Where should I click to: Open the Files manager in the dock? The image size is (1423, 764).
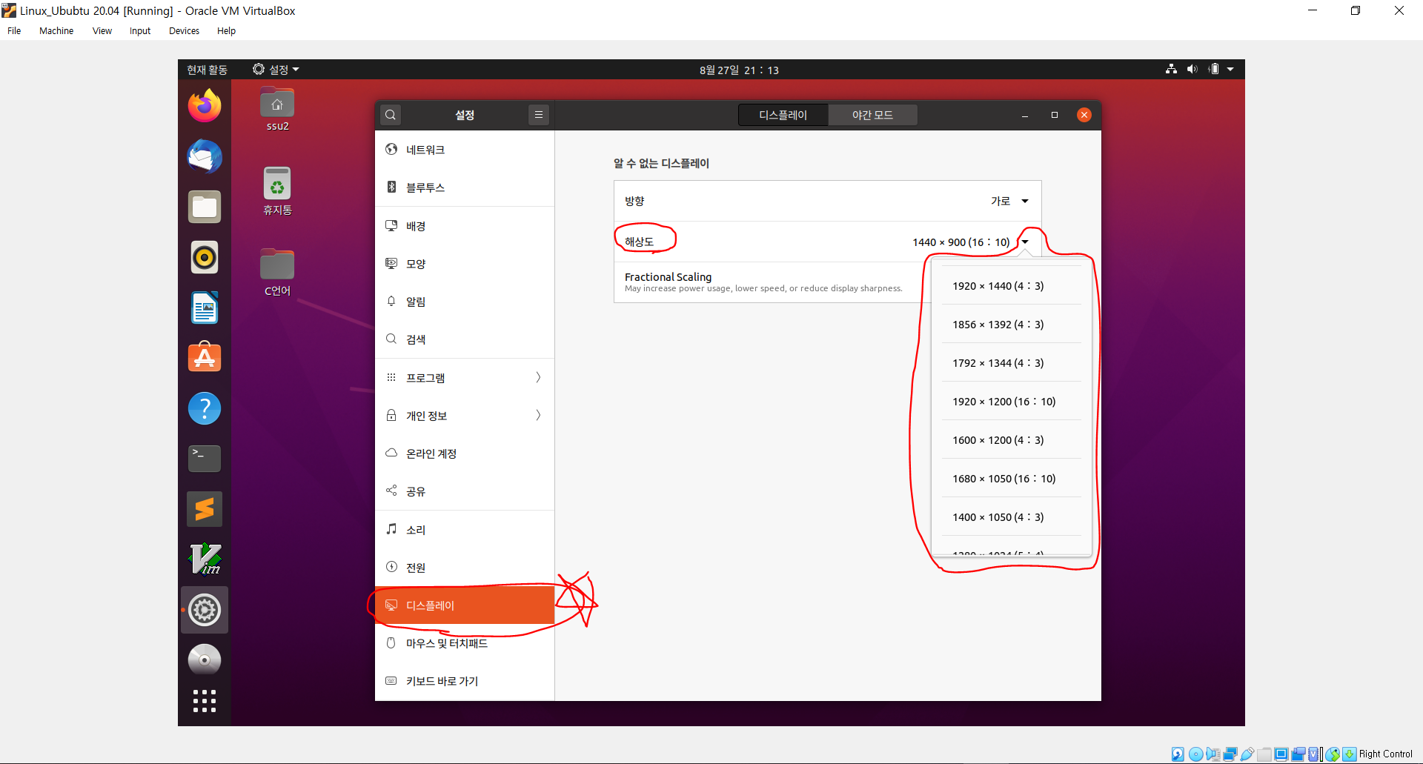(205, 207)
